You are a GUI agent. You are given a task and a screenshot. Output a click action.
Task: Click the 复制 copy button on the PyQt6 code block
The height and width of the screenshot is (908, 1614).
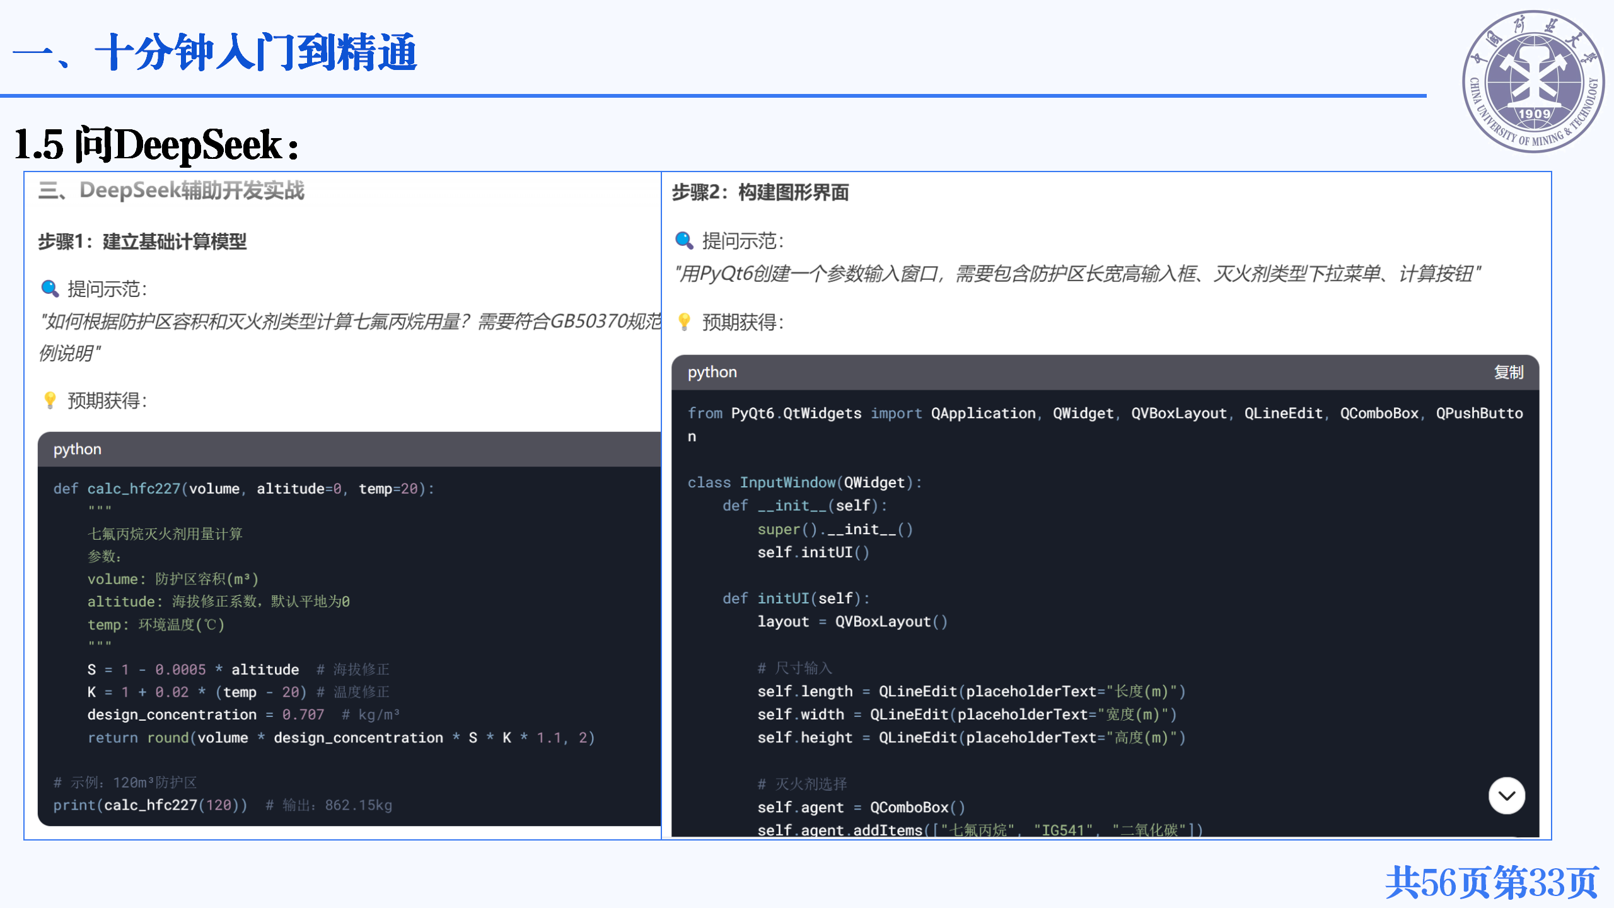1508,372
